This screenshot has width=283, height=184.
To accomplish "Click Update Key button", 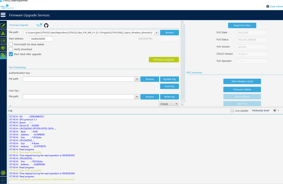I will pos(169,79).
